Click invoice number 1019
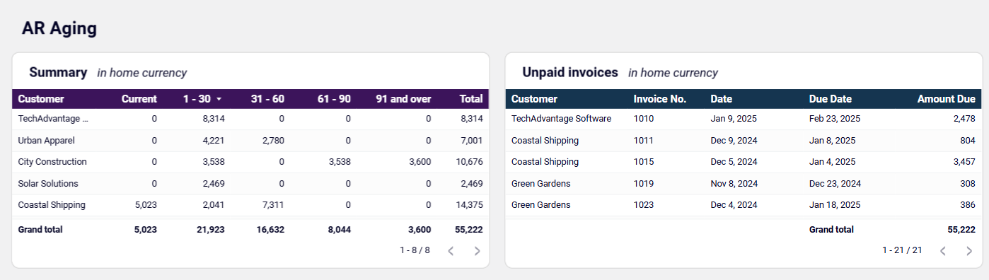The width and height of the screenshot is (989, 280). [644, 184]
